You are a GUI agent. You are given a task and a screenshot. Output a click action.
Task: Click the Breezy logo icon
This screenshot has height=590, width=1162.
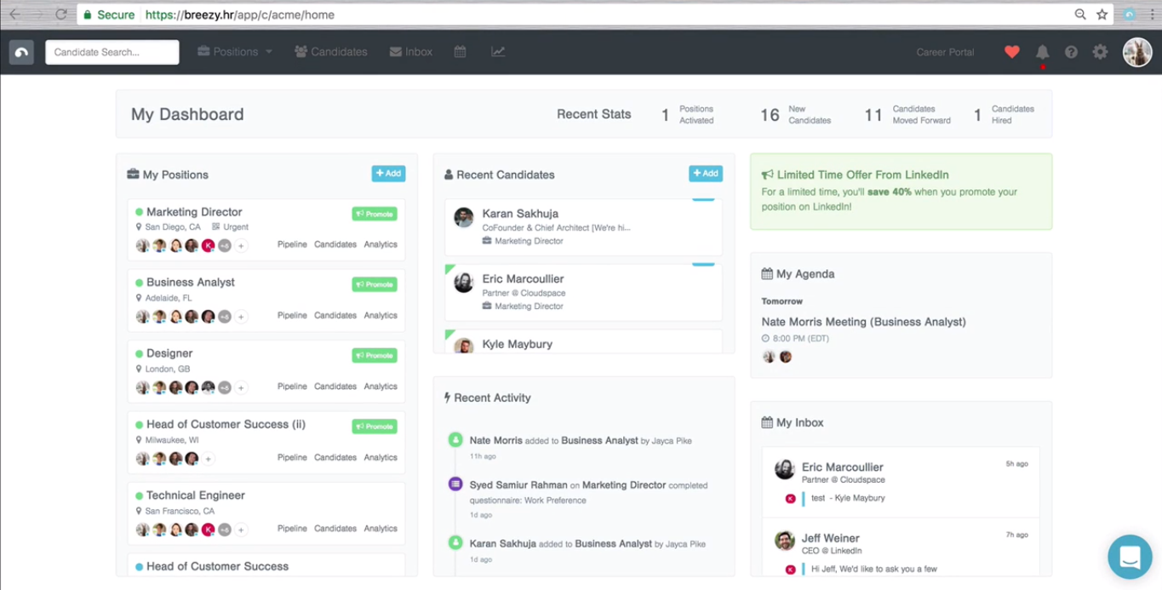click(20, 51)
